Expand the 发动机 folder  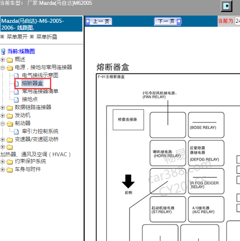[2, 116]
